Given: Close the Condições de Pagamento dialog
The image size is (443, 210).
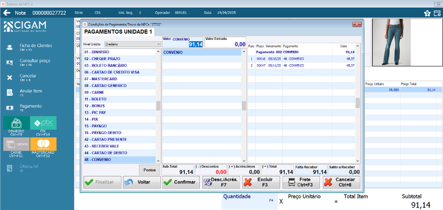Looking at the screenshot, I should [x=357, y=24].
